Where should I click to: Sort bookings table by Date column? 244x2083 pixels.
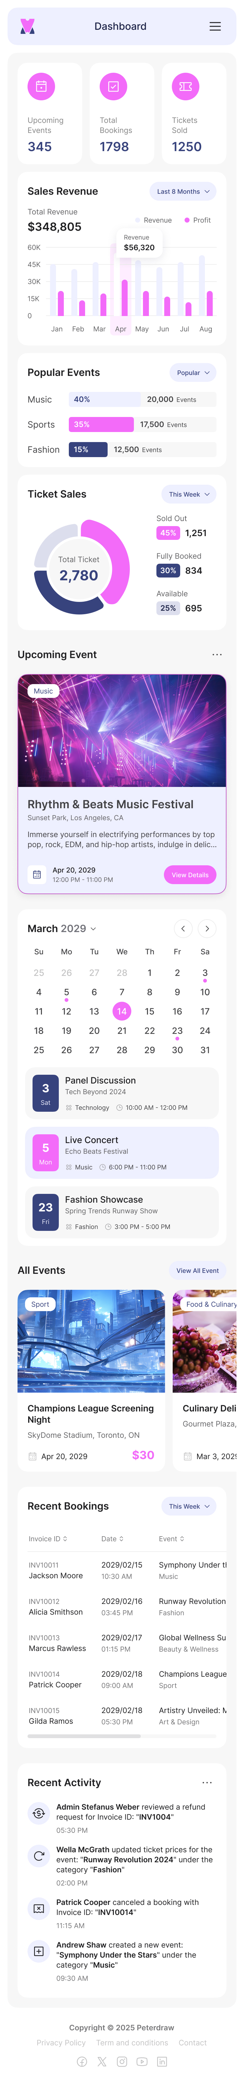coord(112,1539)
